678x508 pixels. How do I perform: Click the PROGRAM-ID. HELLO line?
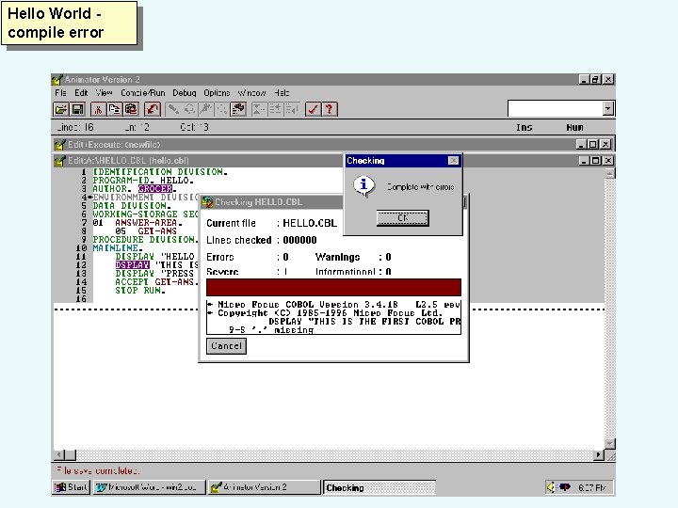click(x=143, y=180)
